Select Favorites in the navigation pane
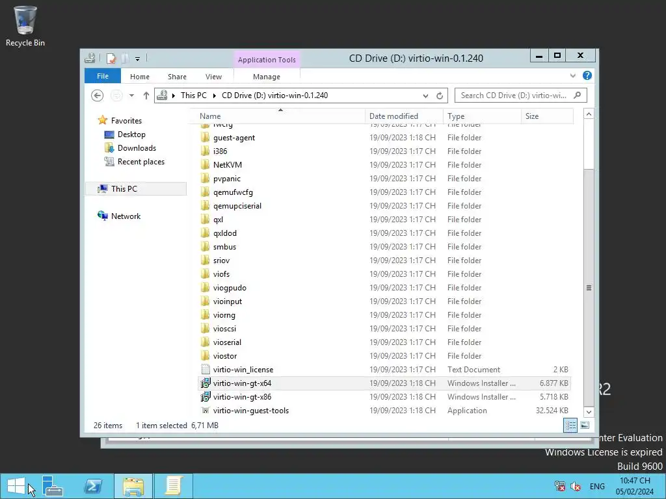The image size is (666, 499). [x=126, y=121]
